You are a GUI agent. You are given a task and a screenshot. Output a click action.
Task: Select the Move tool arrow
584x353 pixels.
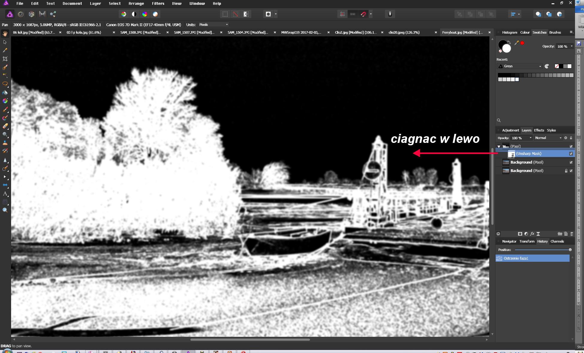pos(5,42)
